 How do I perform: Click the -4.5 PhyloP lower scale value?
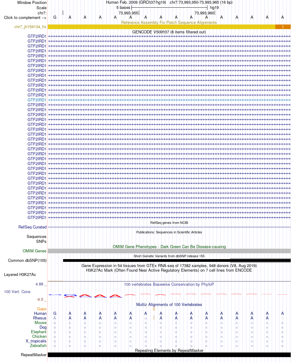click(40, 300)
